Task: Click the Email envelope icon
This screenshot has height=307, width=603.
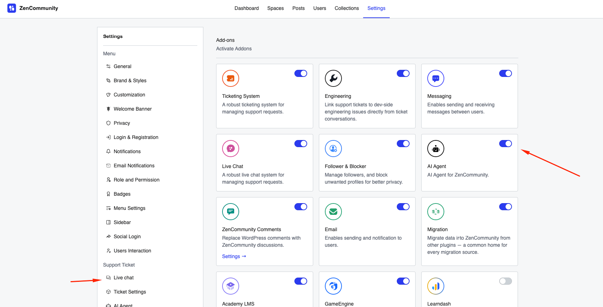Action: pos(333,212)
